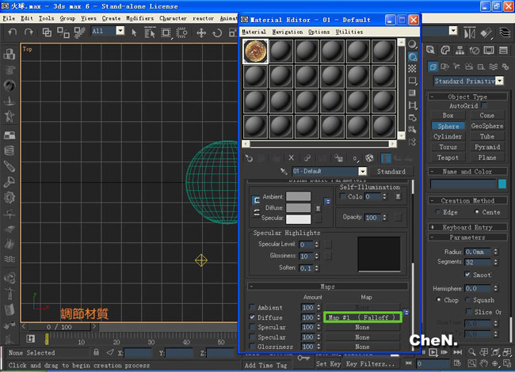
Task: Enable the Ambient map checkbox
Action: (x=252, y=307)
